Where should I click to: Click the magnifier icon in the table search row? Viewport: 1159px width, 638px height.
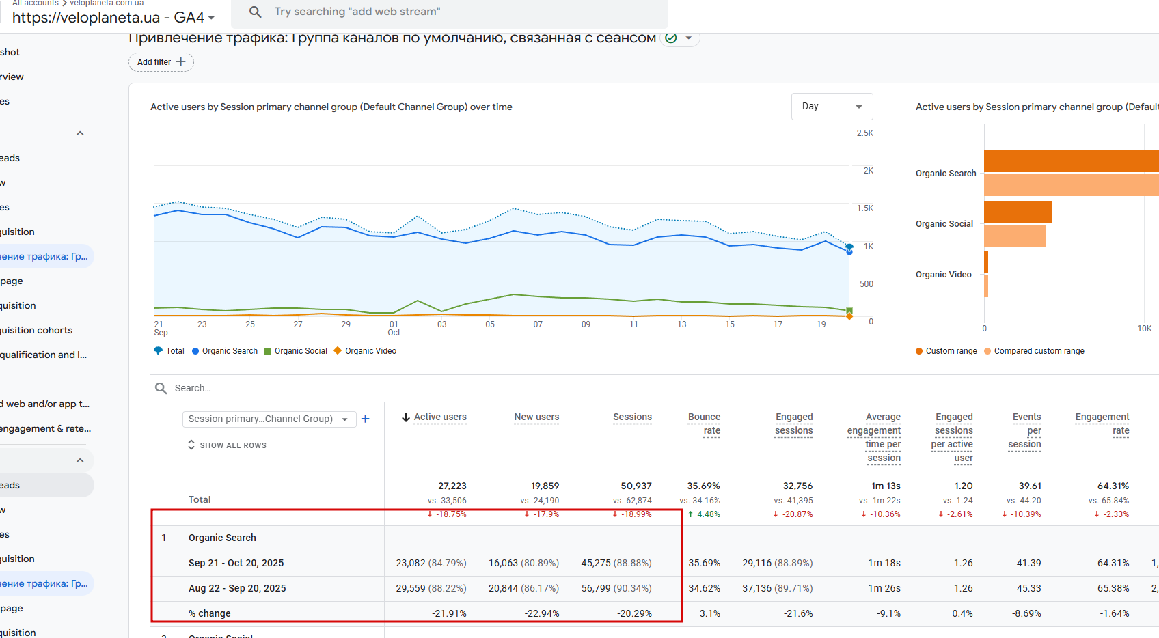[x=161, y=388]
